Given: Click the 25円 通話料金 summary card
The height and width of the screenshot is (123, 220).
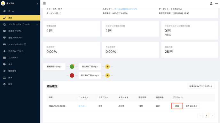Looking at the screenshot, I should coord(190,50).
